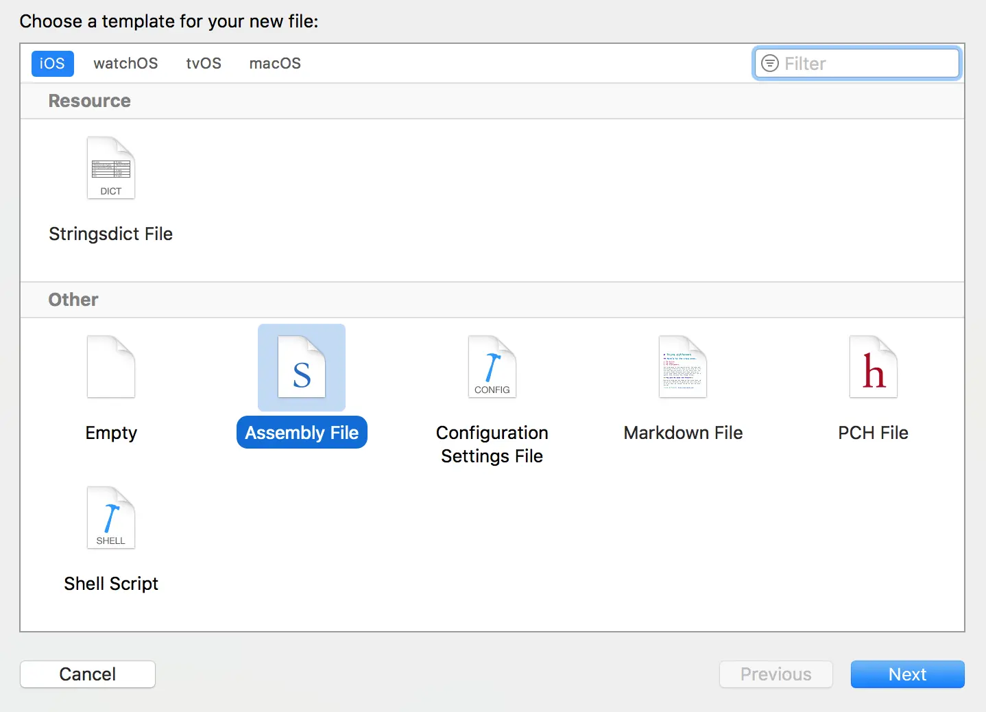Select the Markdown File template icon

(683, 367)
